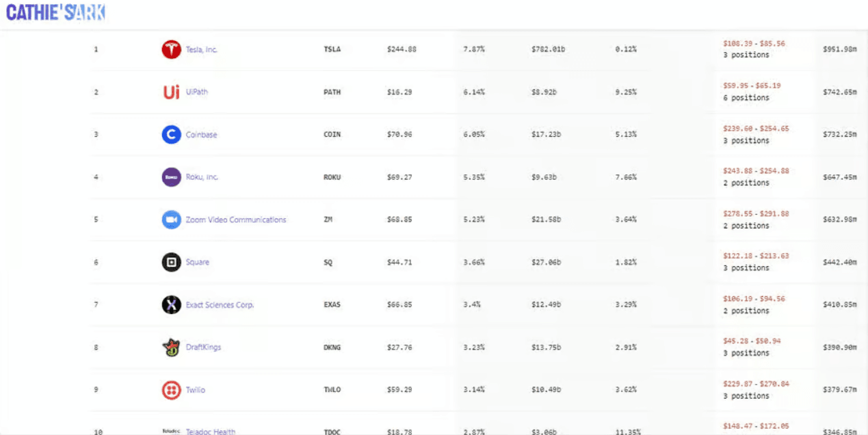Image resolution: width=868 pixels, height=435 pixels.
Task: Click the $647.45m value for Roku
Action: point(839,177)
